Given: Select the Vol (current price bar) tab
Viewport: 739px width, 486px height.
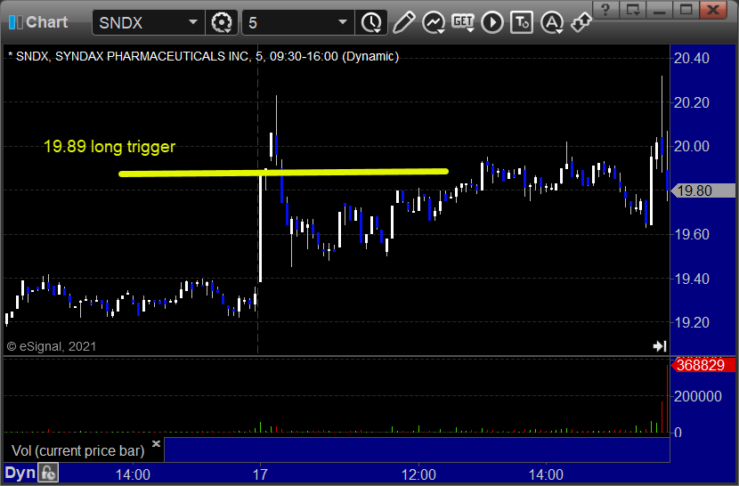Looking at the screenshot, I should click(78, 450).
